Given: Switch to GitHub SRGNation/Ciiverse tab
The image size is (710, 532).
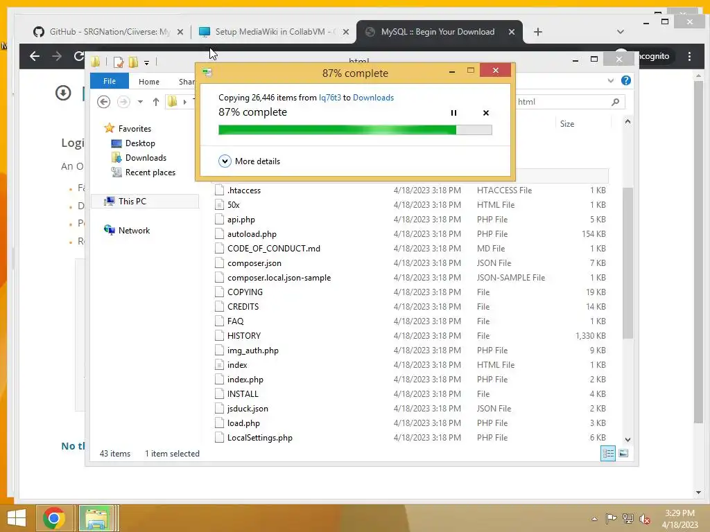Looking at the screenshot, I should (107, 32).
